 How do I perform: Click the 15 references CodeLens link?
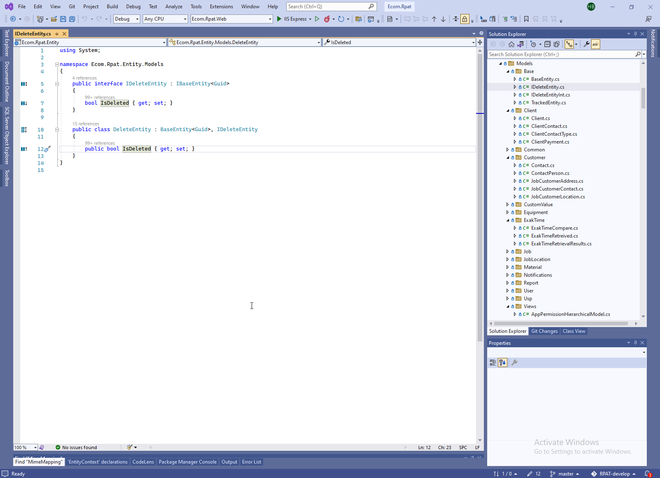click(86, 124)
